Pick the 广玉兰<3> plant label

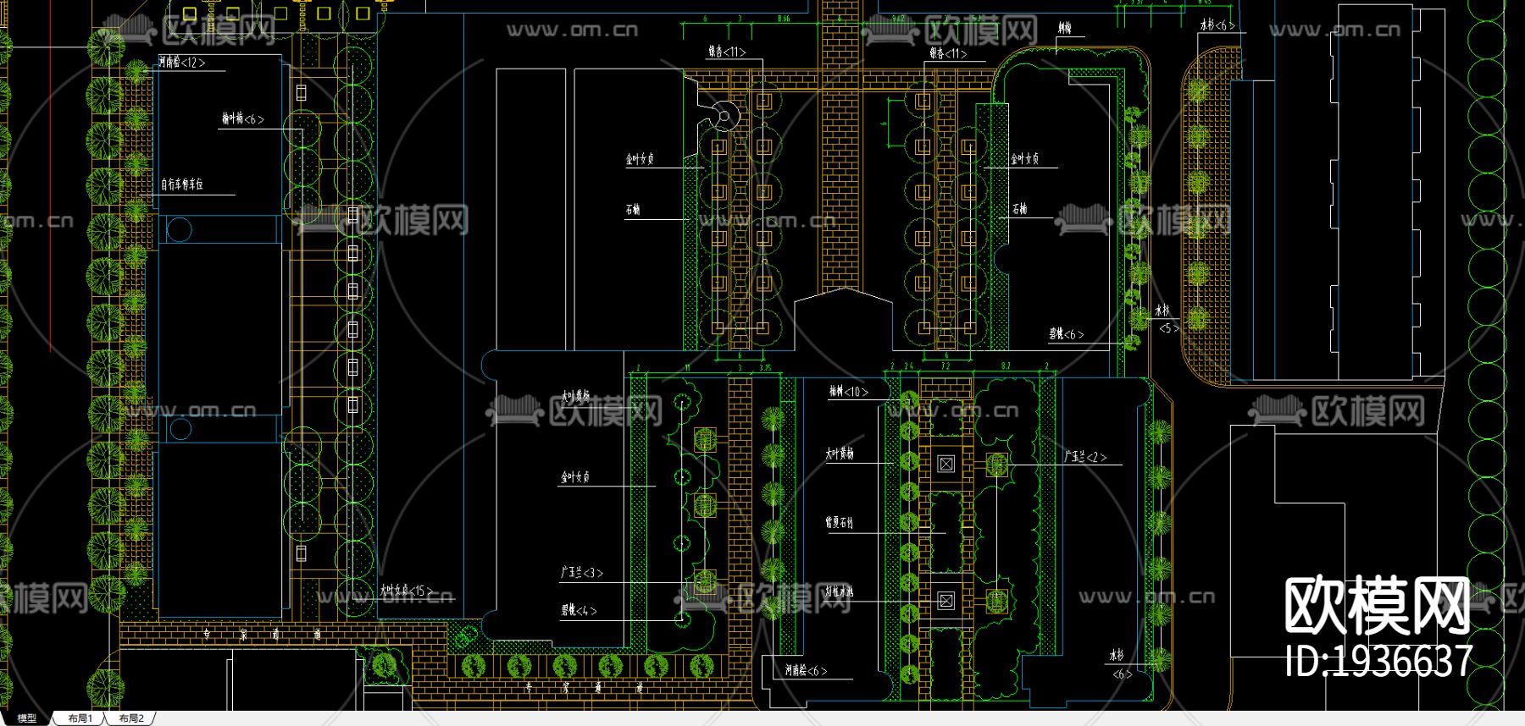click(x=582, y=573)
